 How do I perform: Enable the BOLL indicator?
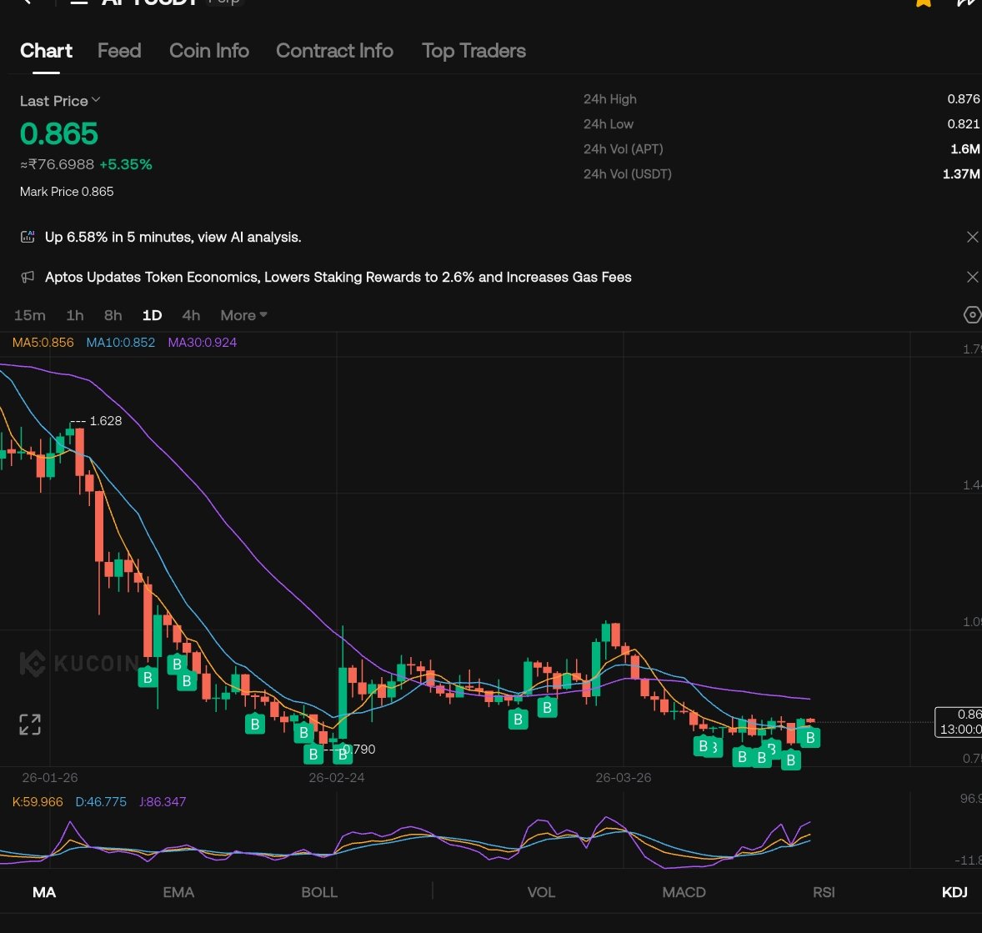[x=319, y=892]
